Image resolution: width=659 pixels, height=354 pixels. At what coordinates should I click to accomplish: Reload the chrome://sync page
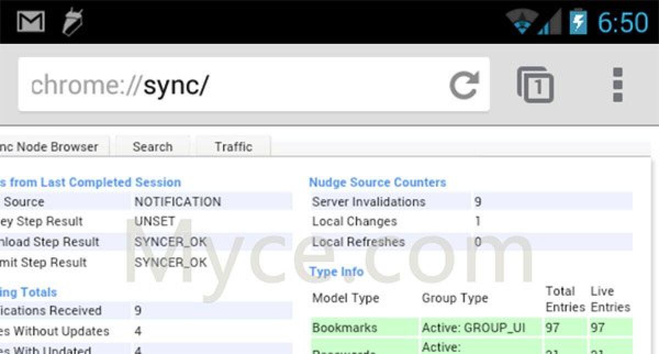(x=464, y=85)
